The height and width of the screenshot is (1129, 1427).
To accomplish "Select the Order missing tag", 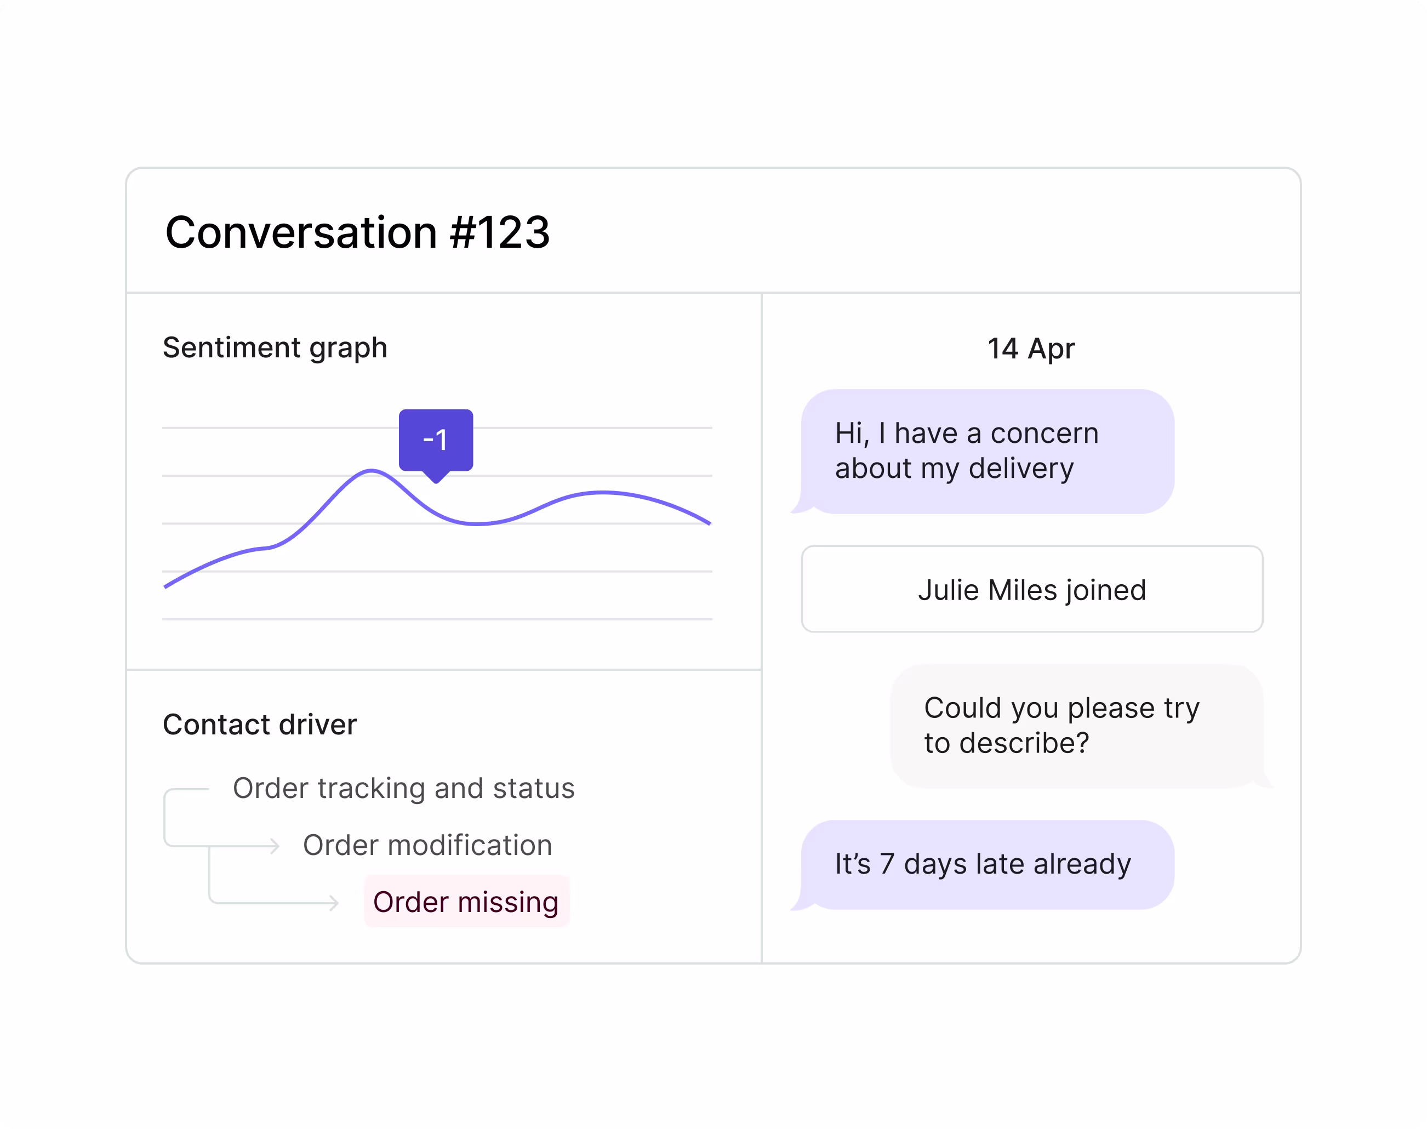I will tap(466, 902).
